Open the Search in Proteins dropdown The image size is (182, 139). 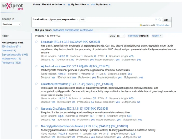tap(11, 24)
